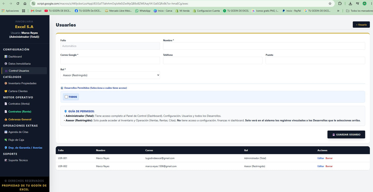Image resolution: width=373 pixels, height=192 pixels.
Task: Click marco.reyes.1306@gmail.com email cell
Action: (161, 166)
